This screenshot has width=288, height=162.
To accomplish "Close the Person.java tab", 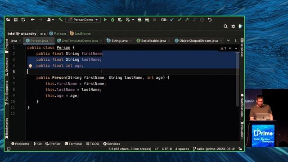I will click(x=51, y=41).
